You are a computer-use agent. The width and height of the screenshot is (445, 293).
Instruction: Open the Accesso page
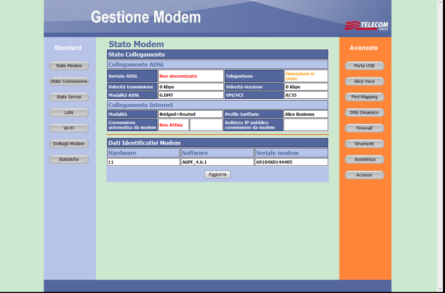pyautogui.click(x=364, y=175)
